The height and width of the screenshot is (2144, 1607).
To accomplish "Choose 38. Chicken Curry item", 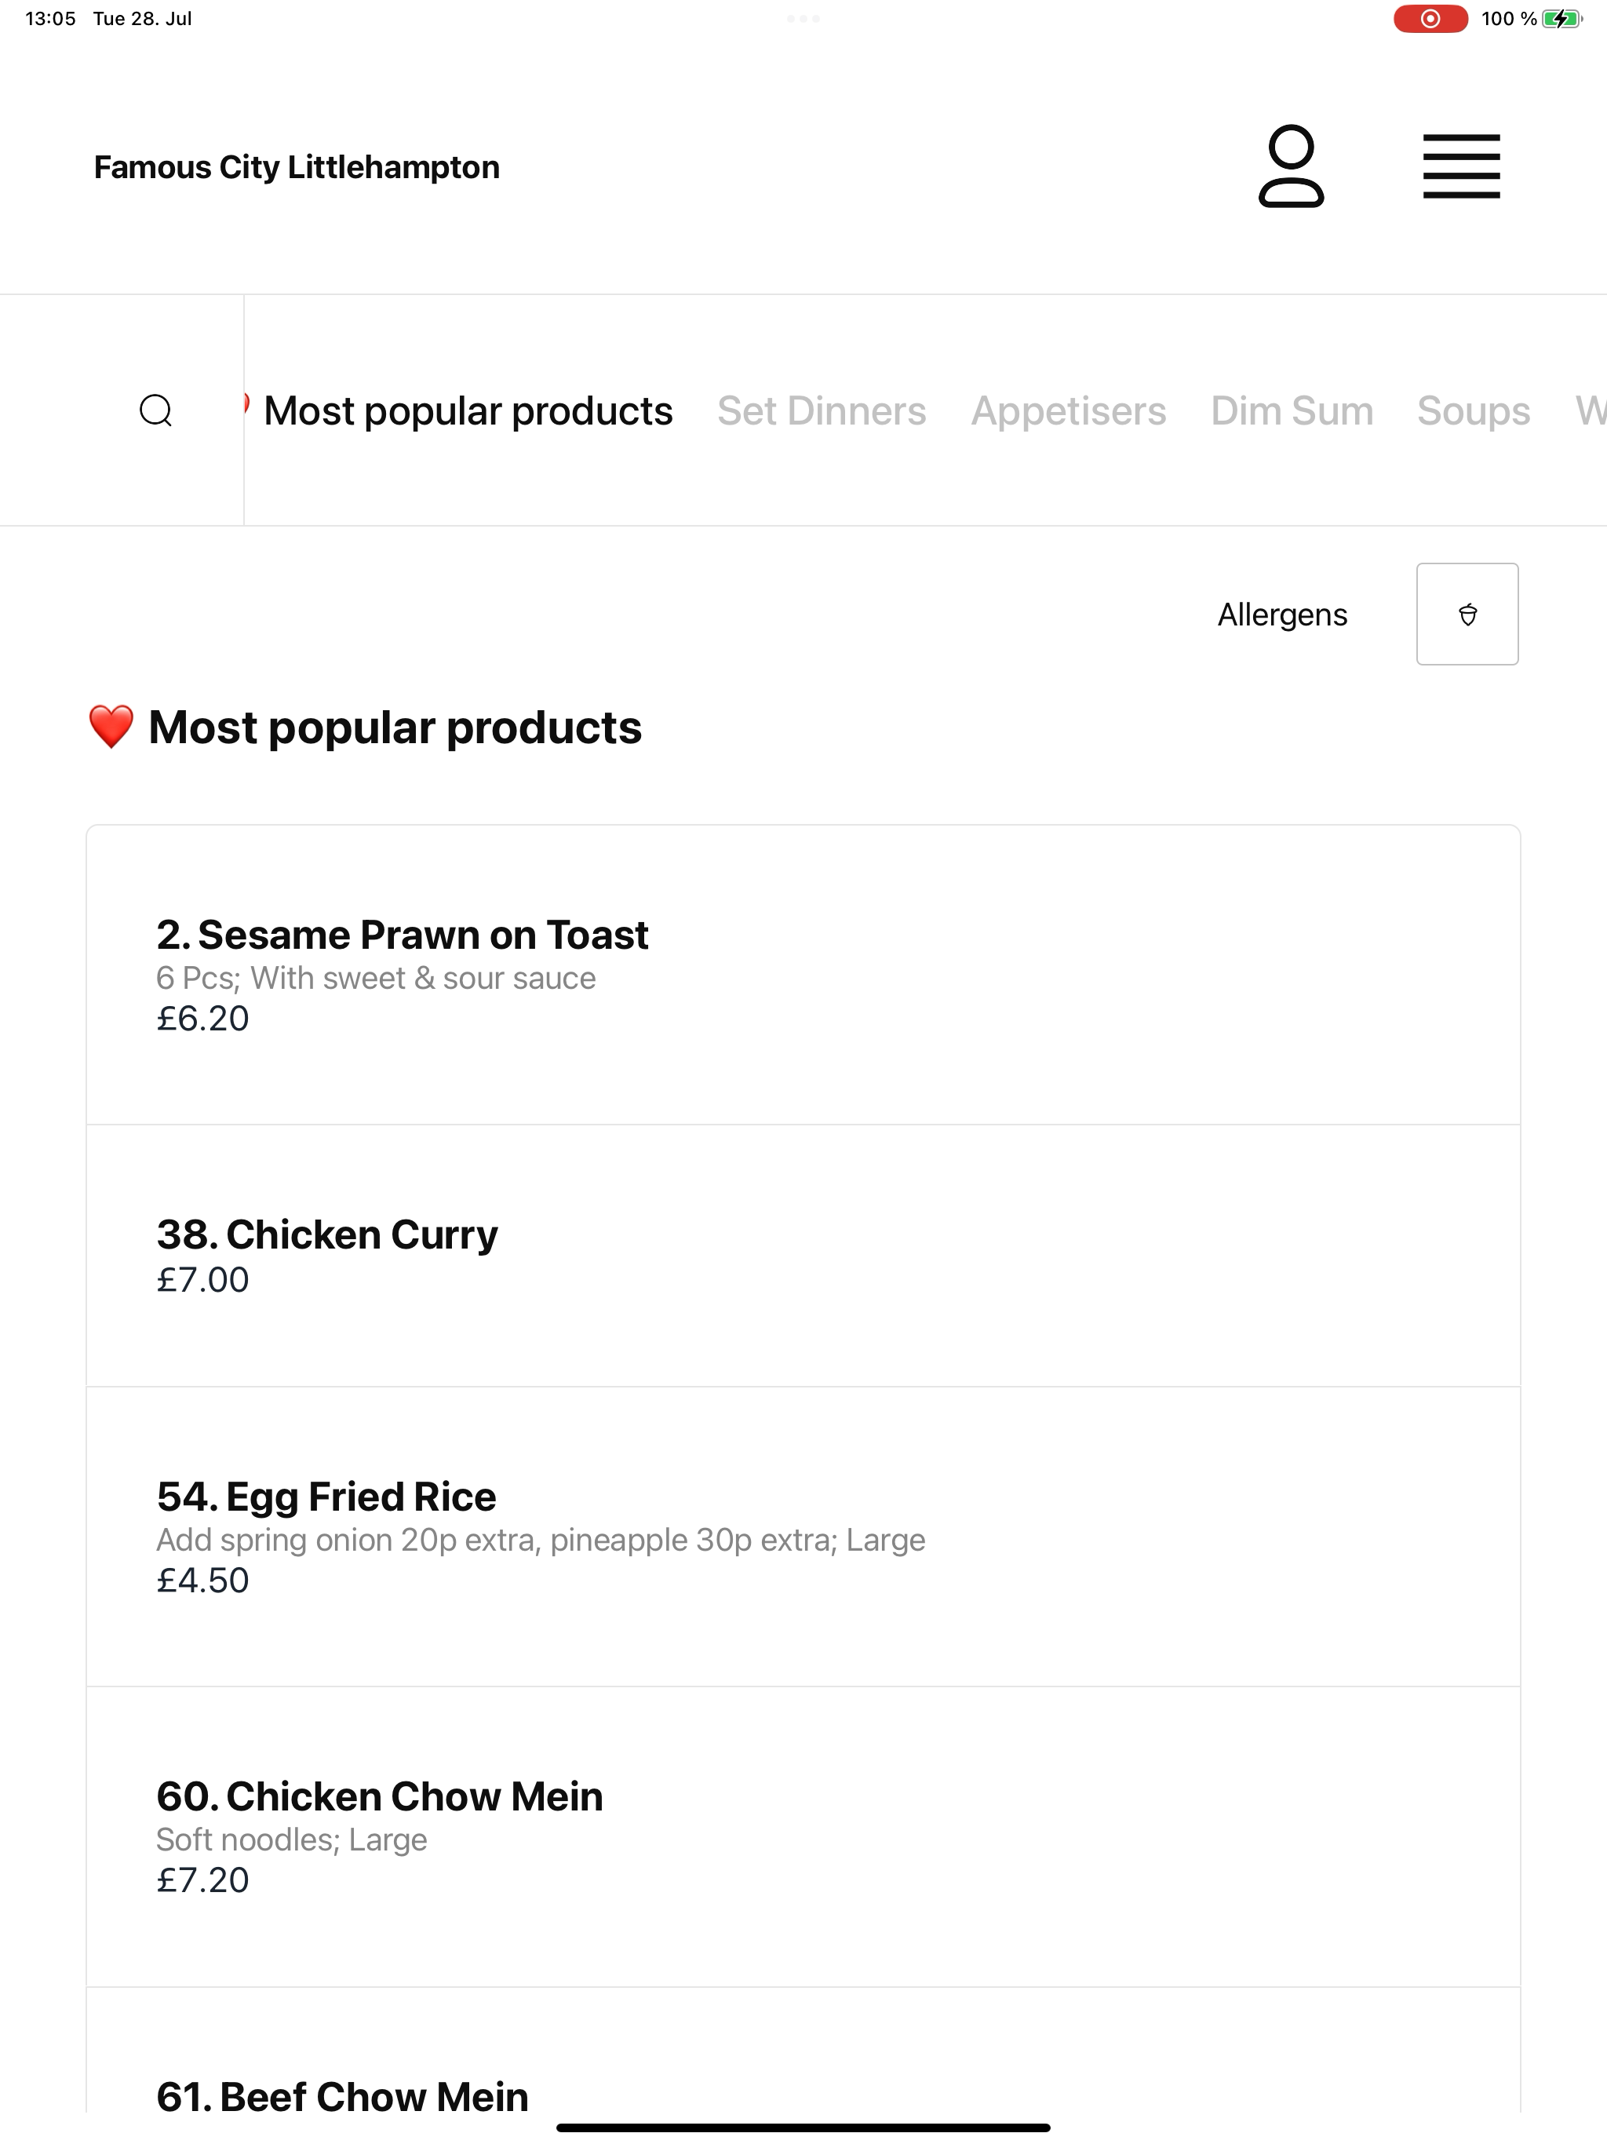I will [x=803, y=1255].
